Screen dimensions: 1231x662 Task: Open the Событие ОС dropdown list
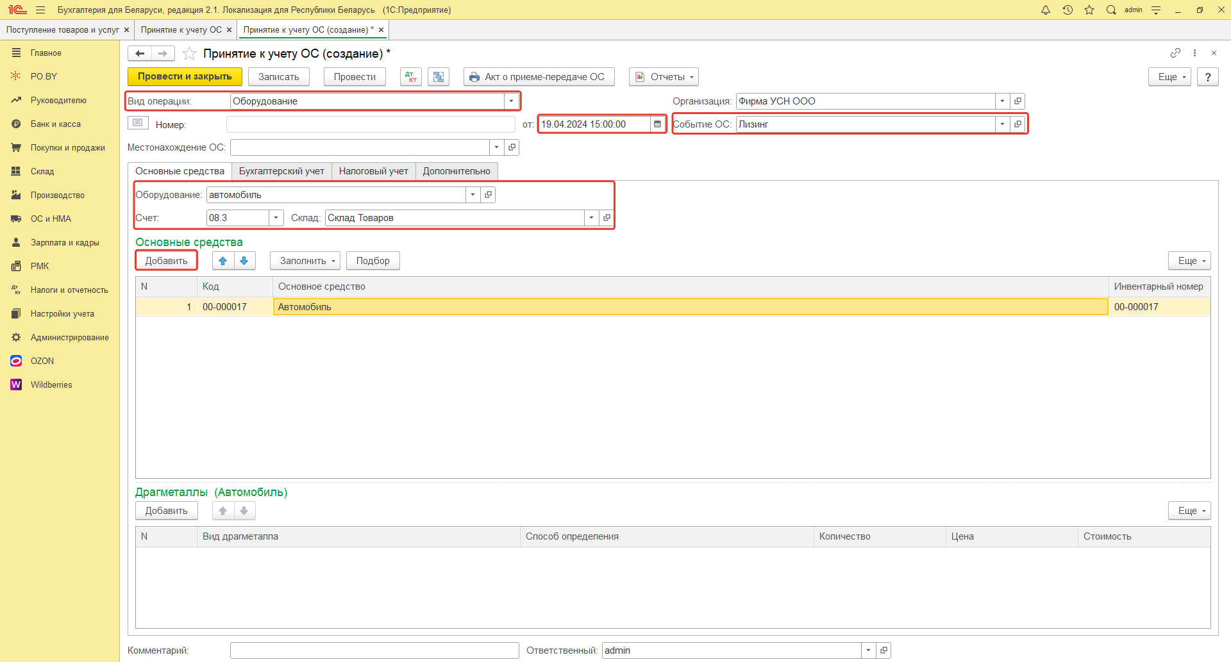click(1002, 124)
